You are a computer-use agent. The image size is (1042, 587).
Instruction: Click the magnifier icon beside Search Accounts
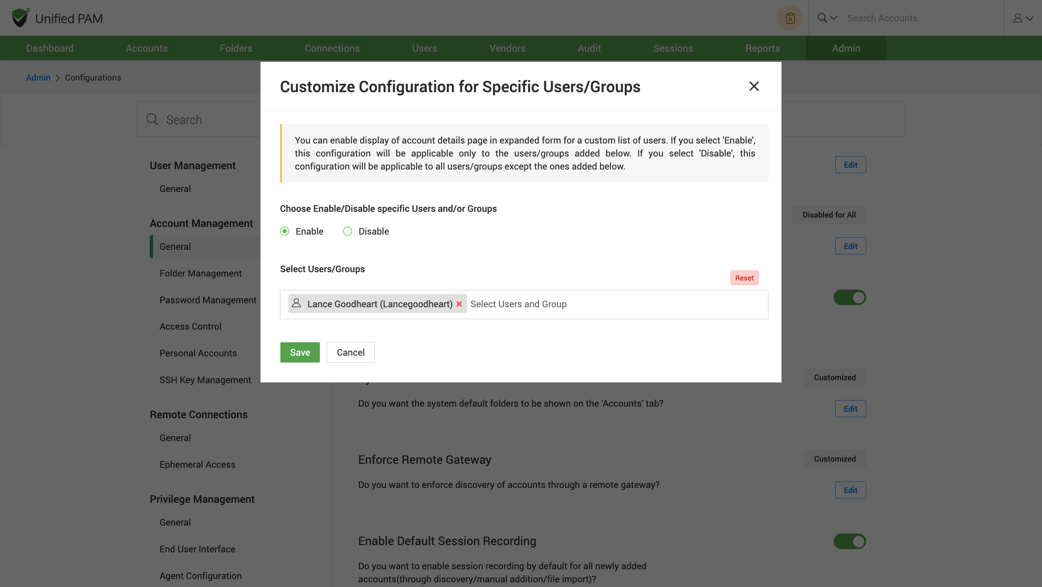click(x=822, y=18)
